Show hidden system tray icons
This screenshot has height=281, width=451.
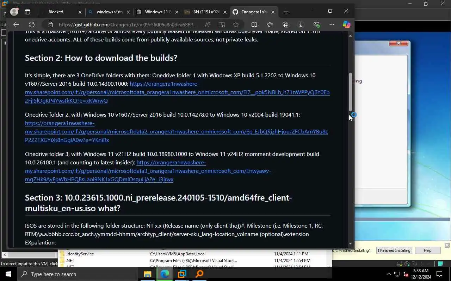click(x=388, y=274)
